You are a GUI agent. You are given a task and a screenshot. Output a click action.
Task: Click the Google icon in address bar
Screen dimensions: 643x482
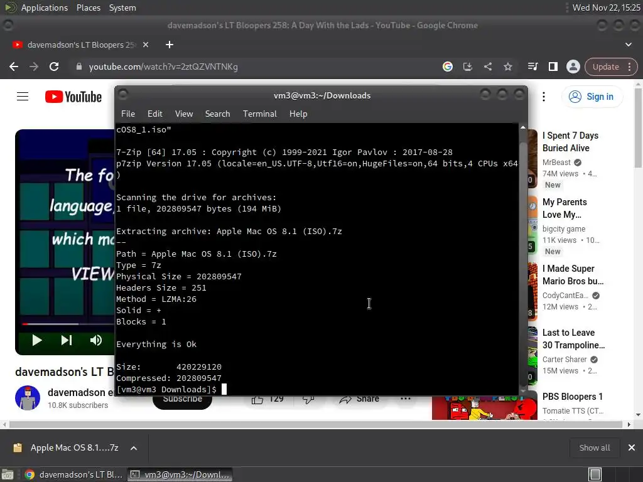pyautogui.click(x=447, y=67)
